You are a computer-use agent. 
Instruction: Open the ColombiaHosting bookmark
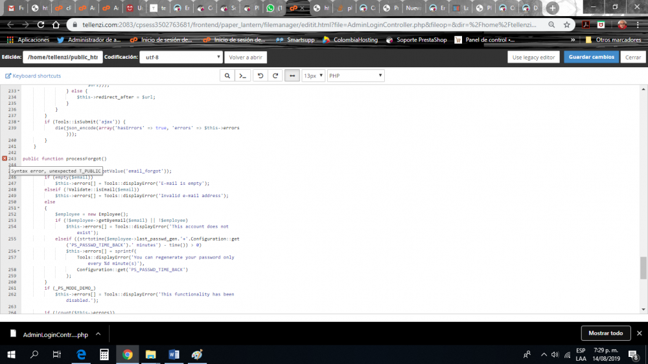(x=351, y=40)
